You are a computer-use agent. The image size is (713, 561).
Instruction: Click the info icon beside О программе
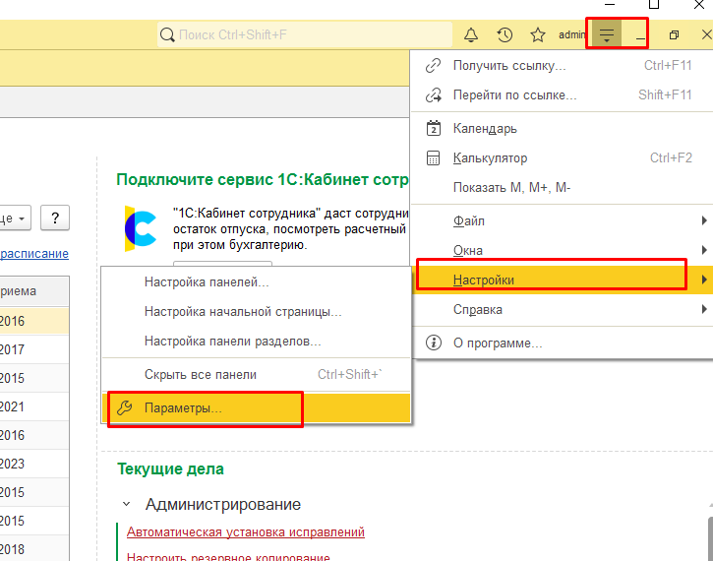click(x=434, y=343)
